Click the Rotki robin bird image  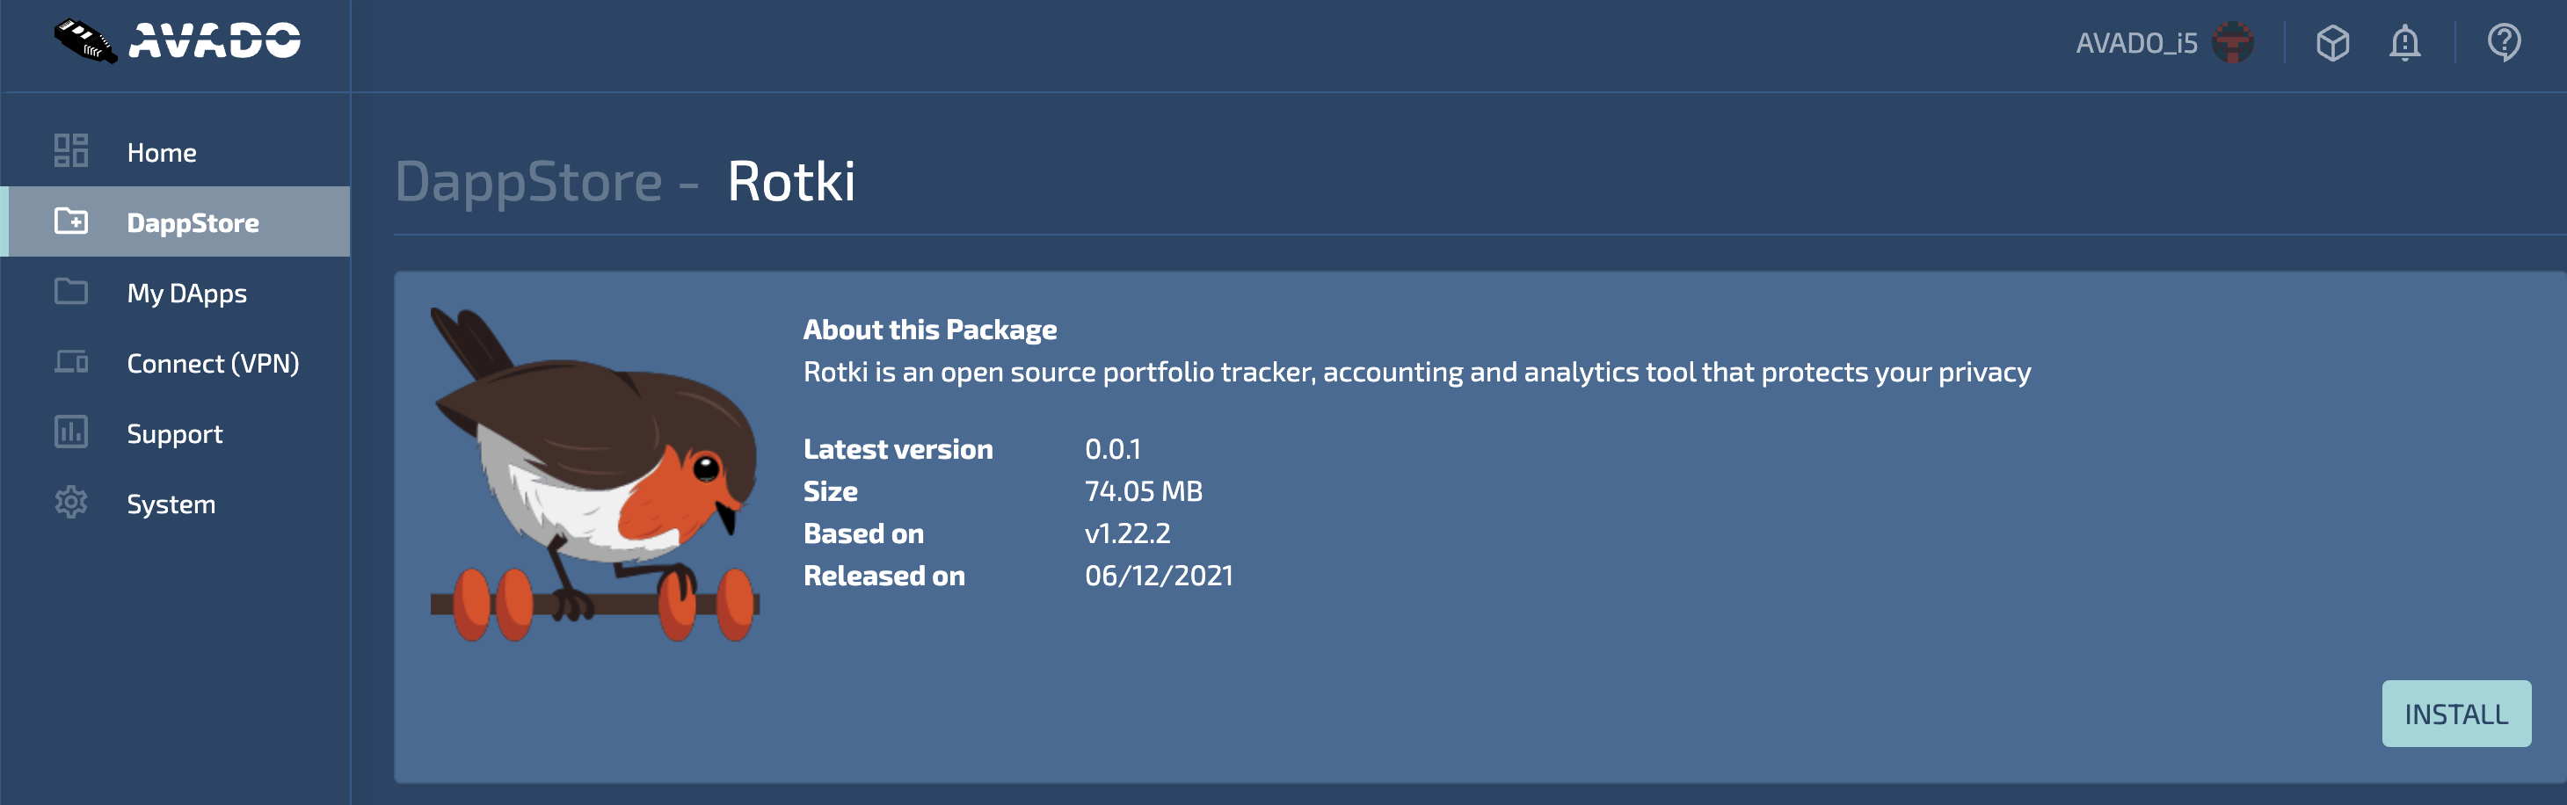pyautogui.click(x=595, y=473)
